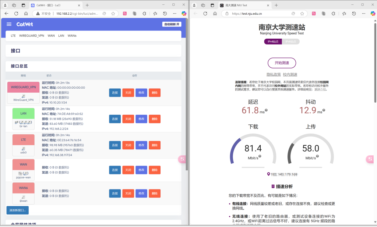
Task: Reload the NJU speed test page
Action: click(x=205, y=14)
